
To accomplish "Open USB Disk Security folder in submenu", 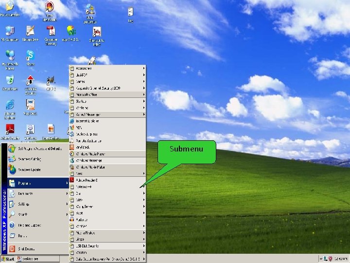I will [x=107, y=246].
